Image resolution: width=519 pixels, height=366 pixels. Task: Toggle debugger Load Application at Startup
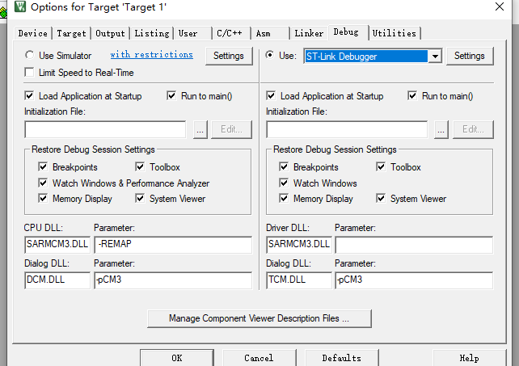(271, 96)
